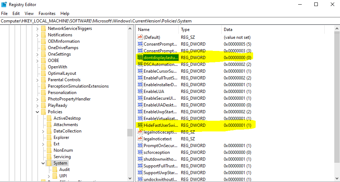Click the DWORD icon beside SupportFullTrust...
This screenshot has height=182, width=340.
[x=140, y=166]
